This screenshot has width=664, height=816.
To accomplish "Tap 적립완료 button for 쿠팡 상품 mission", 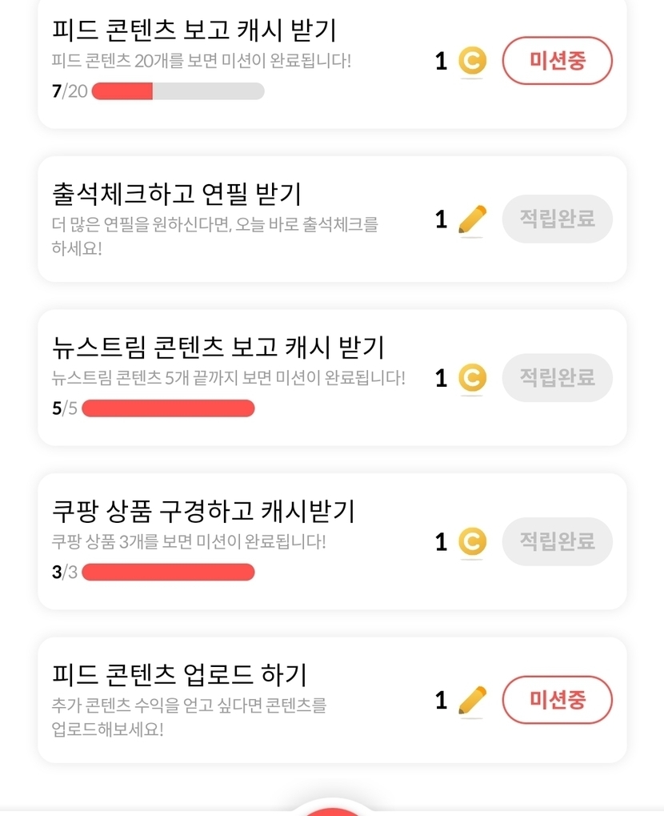I will point(557,542).
